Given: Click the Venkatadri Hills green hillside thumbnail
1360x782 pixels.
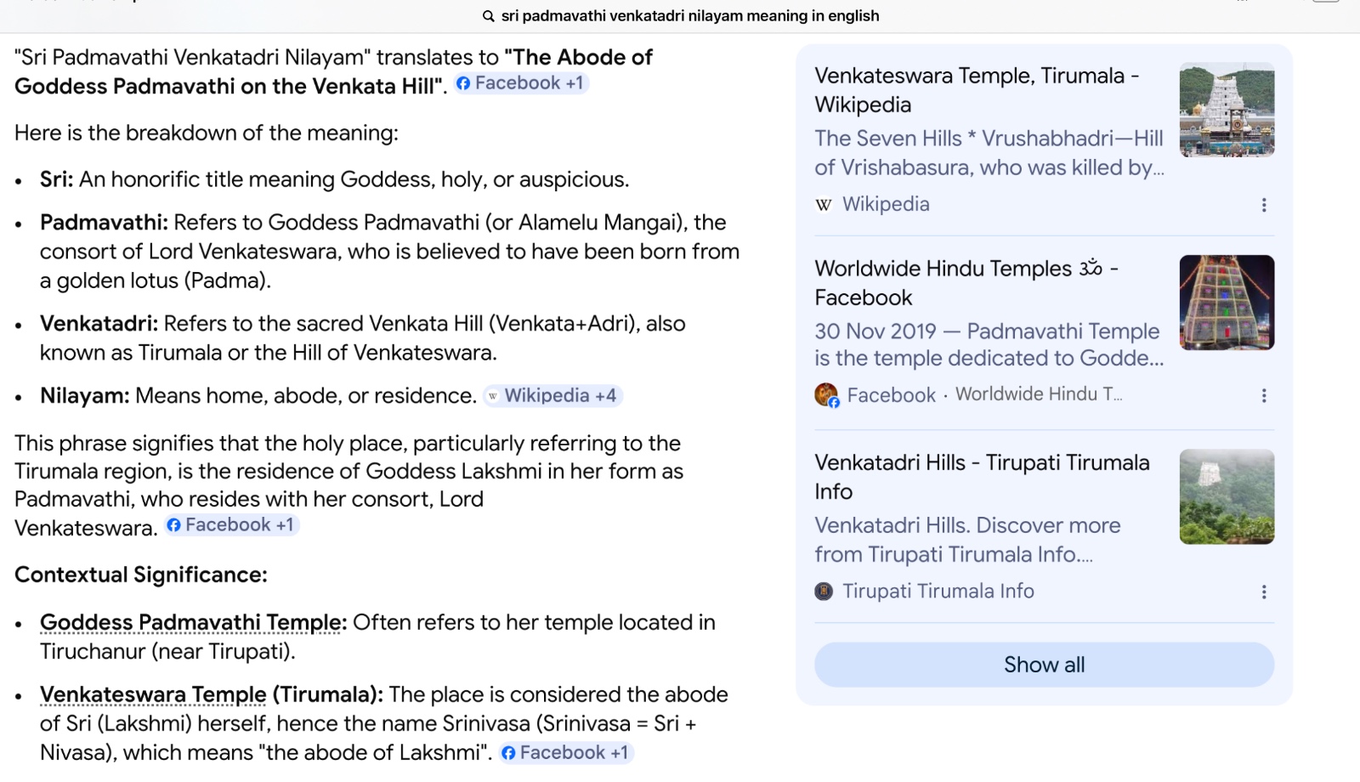Looking at the screenshot, I should [1227, 496].
